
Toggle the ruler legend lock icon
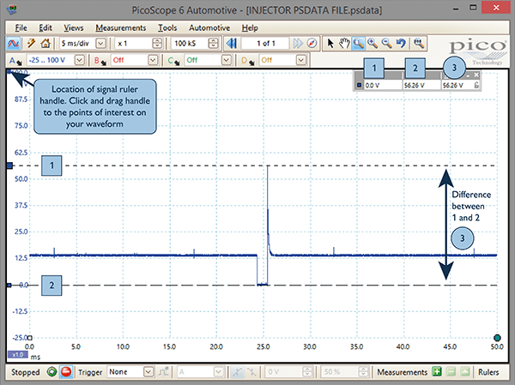[x=476, y=86]
